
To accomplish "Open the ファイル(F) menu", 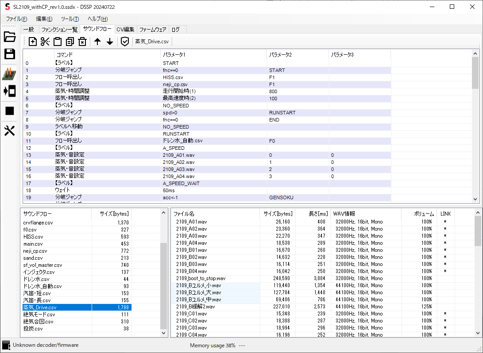I will click(x=16, y=19).
